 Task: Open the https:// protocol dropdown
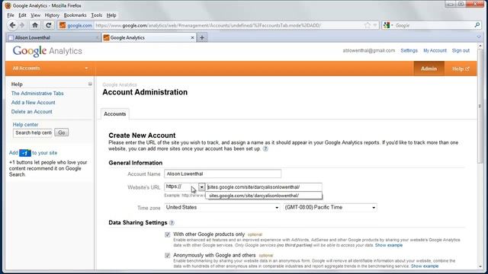point(201,187)
